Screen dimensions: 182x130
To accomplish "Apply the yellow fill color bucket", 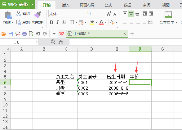I will click(x=92, y=22).
